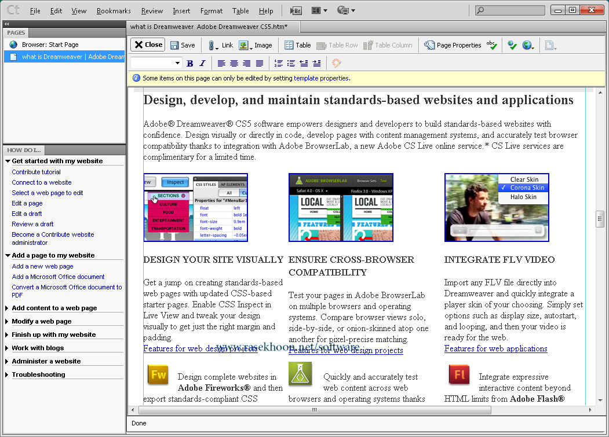Click the bulleted list icon
The image size is (609, 437).
291,63
